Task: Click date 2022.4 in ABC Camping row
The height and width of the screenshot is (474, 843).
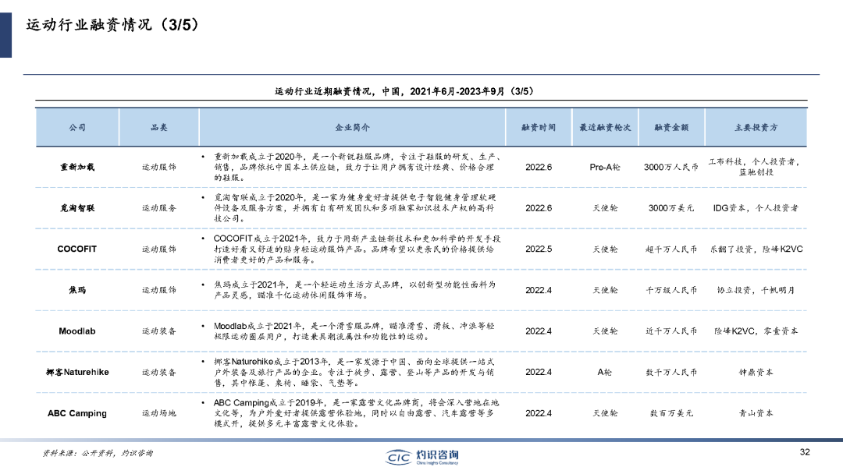Action: click(539, 413)
